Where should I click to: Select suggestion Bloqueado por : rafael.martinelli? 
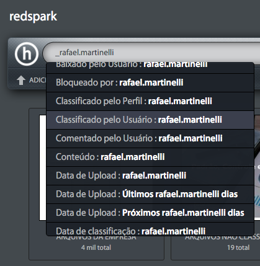tap(150, 82)
